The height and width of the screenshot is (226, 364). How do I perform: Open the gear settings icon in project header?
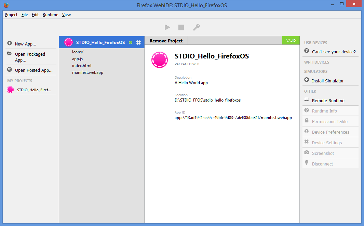[x=138, y=42]
